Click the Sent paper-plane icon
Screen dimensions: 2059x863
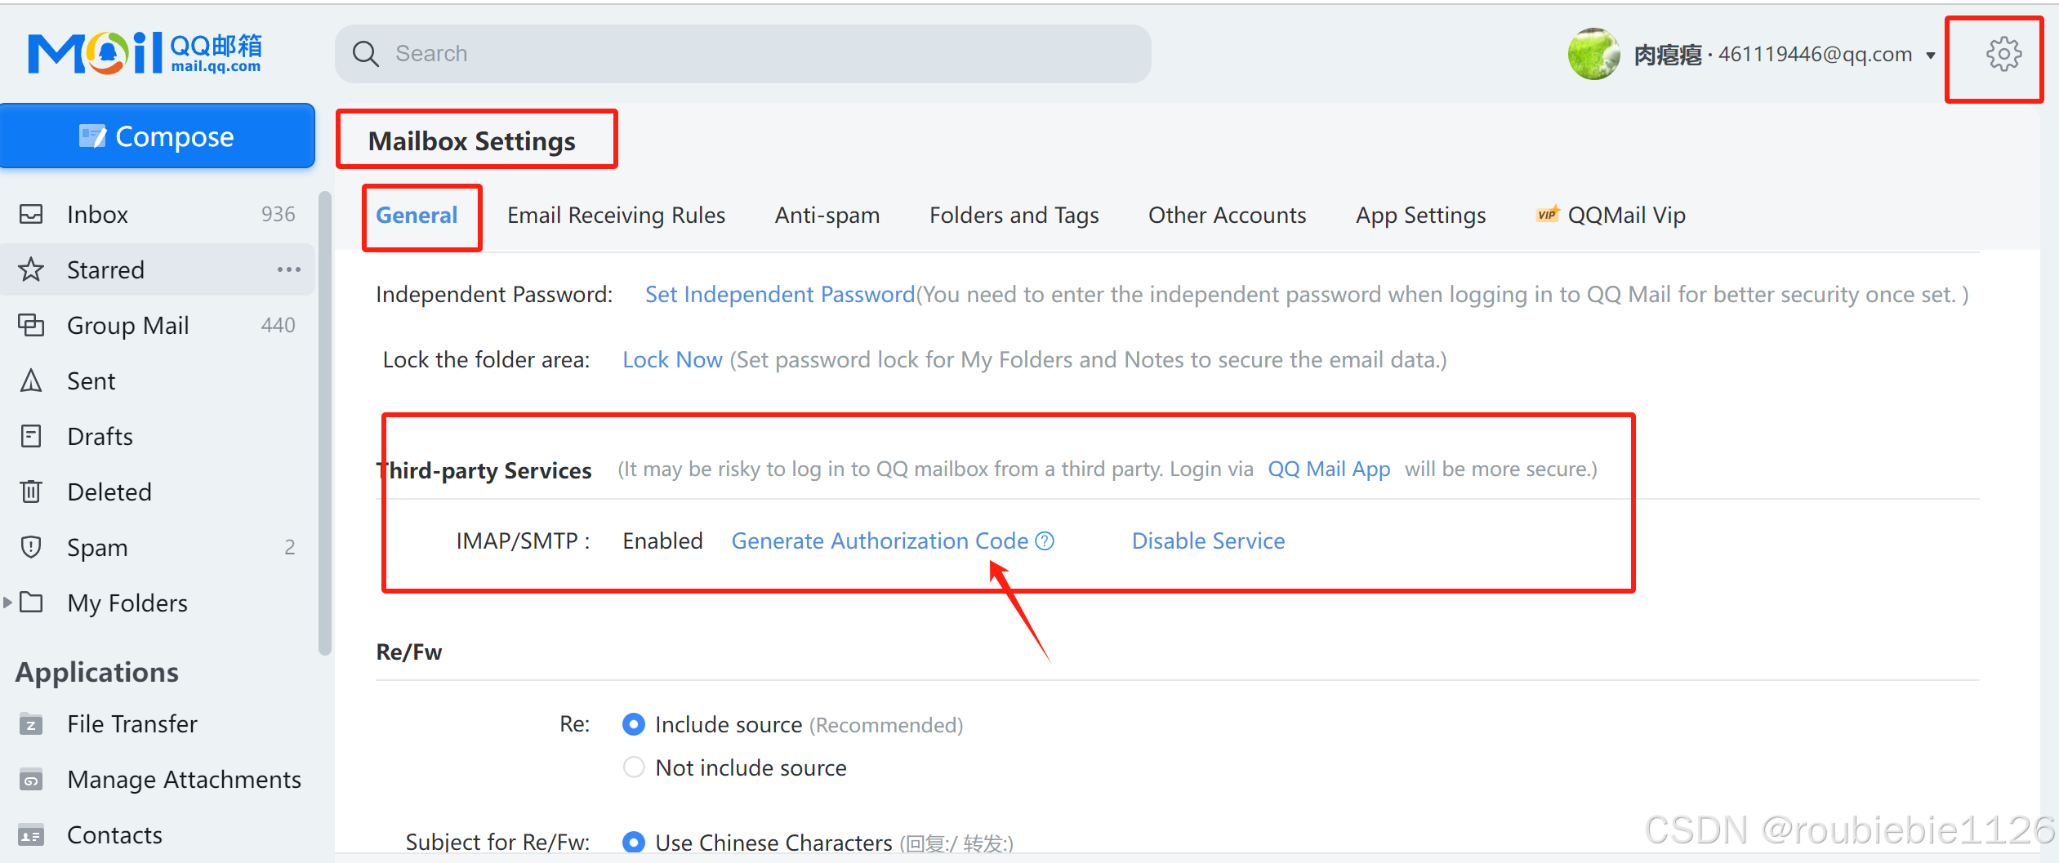(x=31, y=380)
